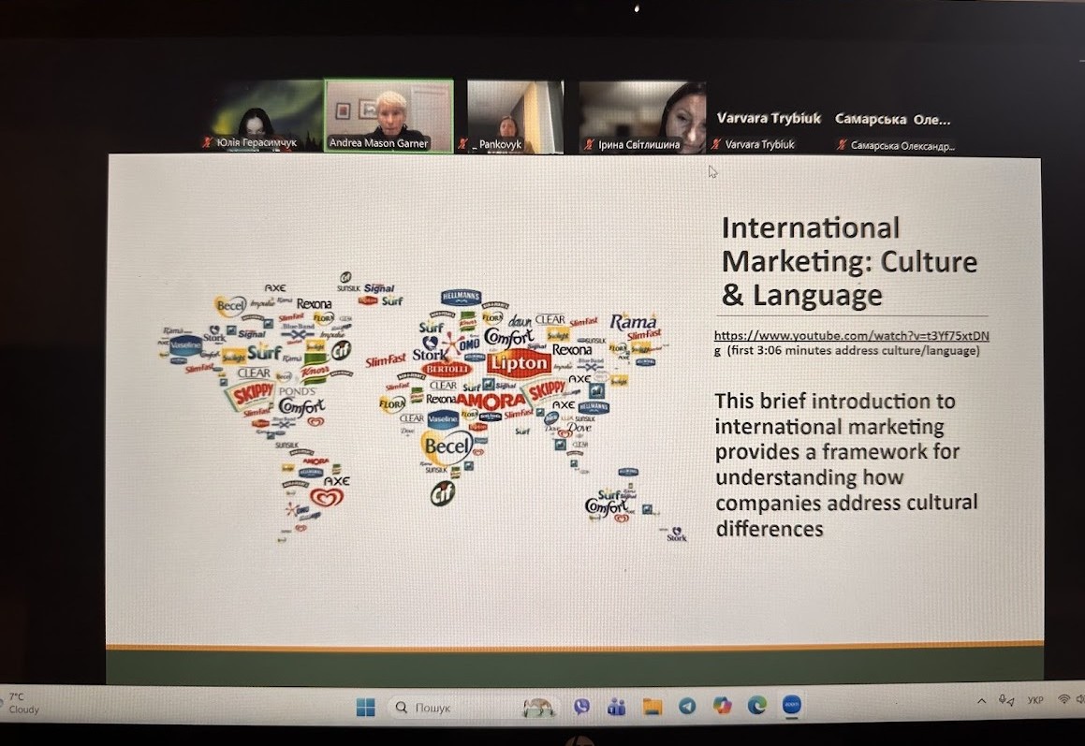1085x746 pixels.
Task: Open the УКР keyboard language switcher
Action: tap(1035, 700)
